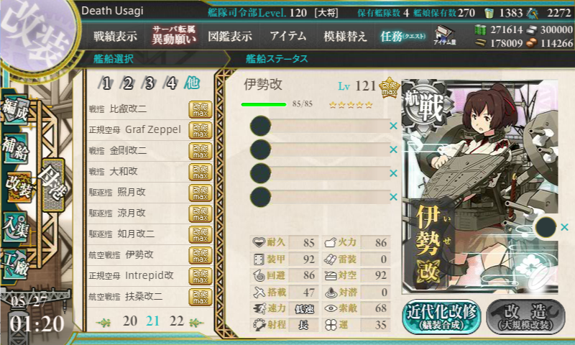
Task: Open the 入渠 docking sidebar icon
Action: 15,227
